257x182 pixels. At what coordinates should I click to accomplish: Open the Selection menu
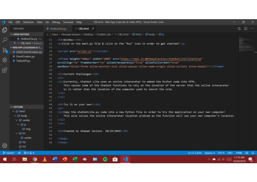pos(28,22)
